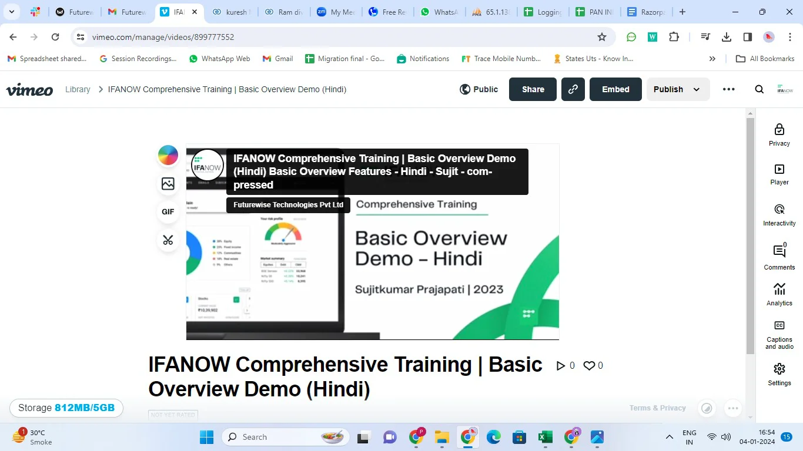This screenshot has width=803, height=451.
Task: Click the Share button
Action: [533, 89]
